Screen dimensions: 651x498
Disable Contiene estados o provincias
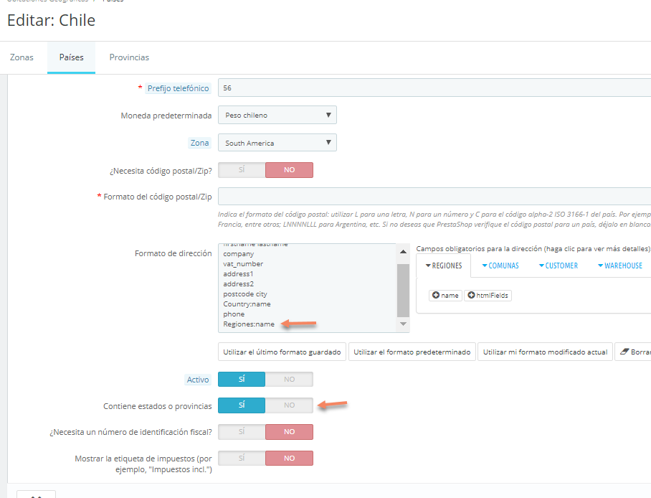[x=289, y=405]
